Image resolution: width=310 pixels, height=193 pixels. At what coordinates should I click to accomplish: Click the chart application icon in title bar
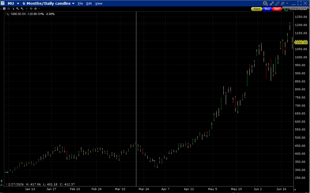tap(3, 3)
